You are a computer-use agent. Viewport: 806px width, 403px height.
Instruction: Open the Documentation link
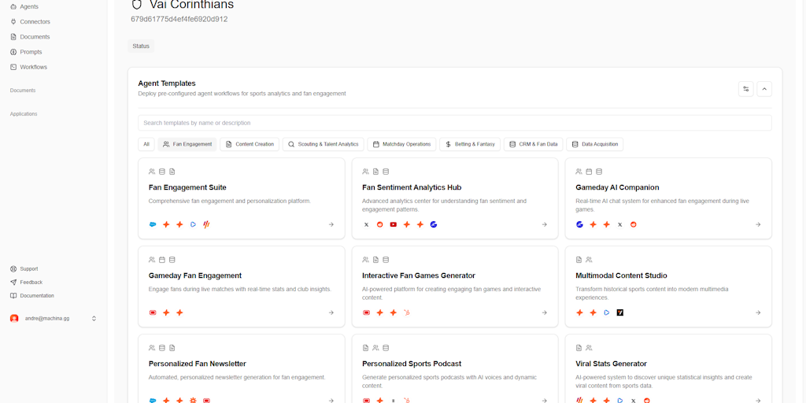tap(31, 296)
